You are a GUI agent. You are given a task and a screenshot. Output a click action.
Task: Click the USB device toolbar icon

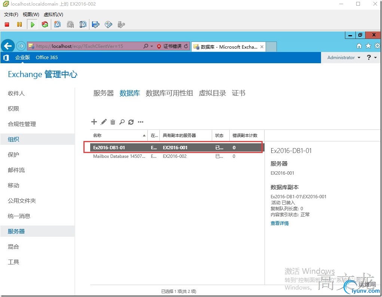click(121, 24)
